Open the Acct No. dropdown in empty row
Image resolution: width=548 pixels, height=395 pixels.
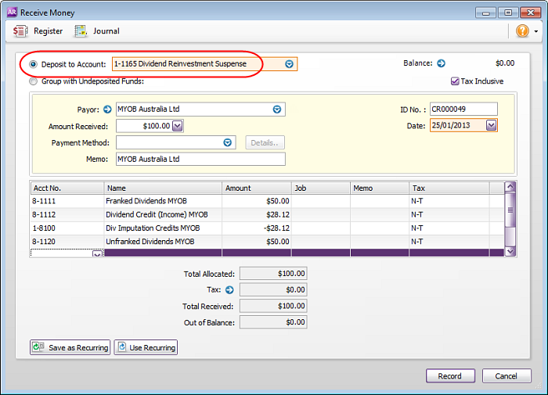pyautogui.click(x=97, y=253)
